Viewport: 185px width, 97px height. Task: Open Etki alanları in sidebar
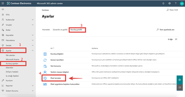(x=11, y=55)
